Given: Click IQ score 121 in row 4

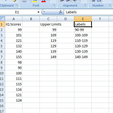Looking at the screenshot, I should tap(14, 40).
